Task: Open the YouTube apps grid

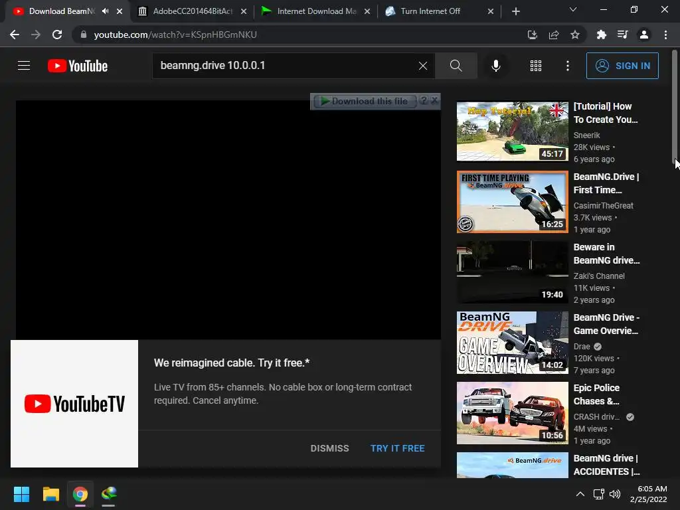Action: coord(536,66)
